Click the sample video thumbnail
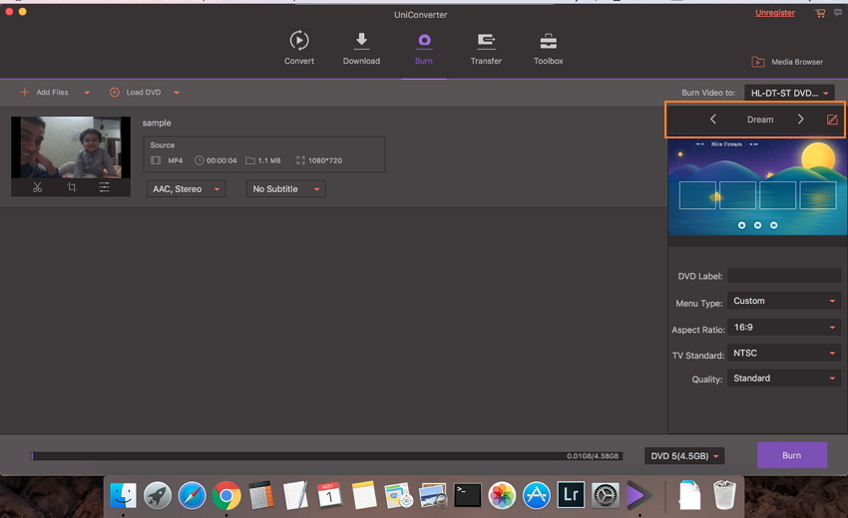 coord(71,146)
